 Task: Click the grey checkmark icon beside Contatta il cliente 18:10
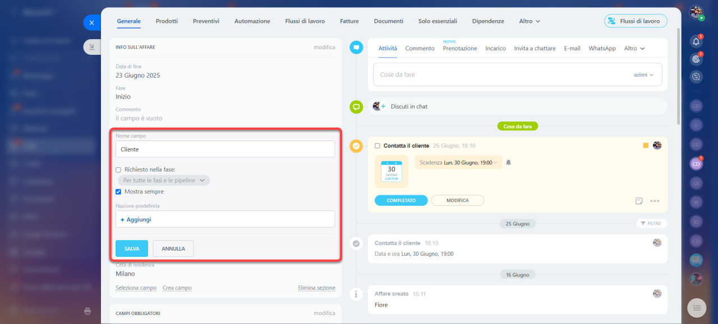point(356,243)
